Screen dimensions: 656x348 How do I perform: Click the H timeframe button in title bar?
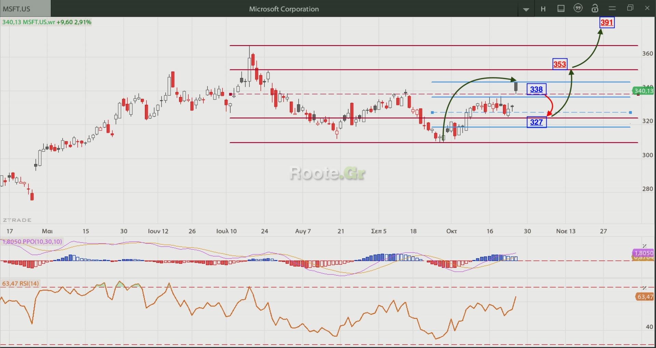tap(543, 9)
